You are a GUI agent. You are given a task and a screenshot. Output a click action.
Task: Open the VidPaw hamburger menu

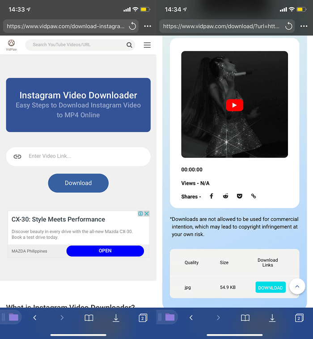pos(147,45)
